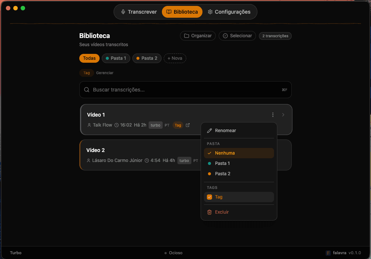Viewport: 371px width, 259px height.
Task: Select the Transcrever microphone icon
Action: (123, 11)
